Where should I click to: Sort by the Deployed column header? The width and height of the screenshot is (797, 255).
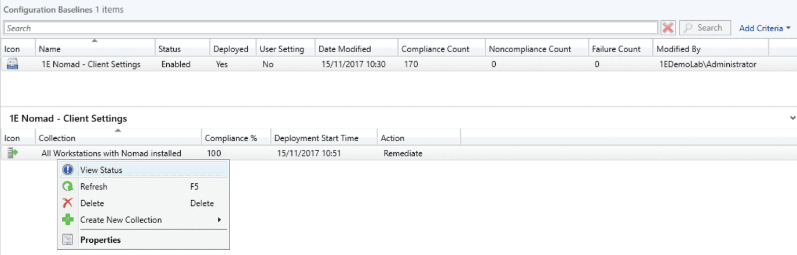pos(233,49)
